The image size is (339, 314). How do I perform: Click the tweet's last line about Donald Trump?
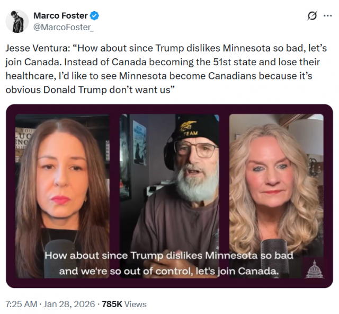[x=90, y=90]
